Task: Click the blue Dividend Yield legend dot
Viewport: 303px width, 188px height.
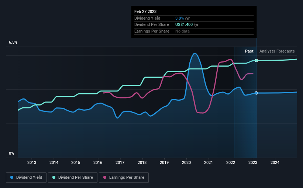Action: point(12,177)
